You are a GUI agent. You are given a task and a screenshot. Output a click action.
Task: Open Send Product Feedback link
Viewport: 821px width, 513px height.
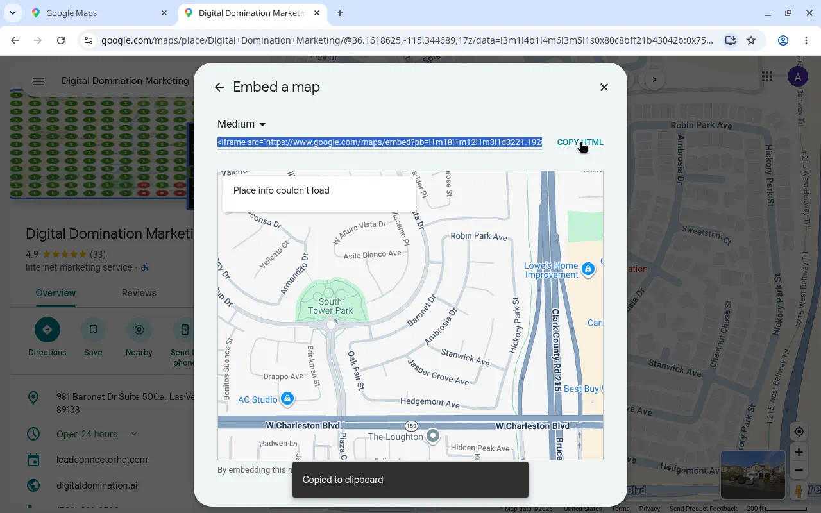pos(704,509)
